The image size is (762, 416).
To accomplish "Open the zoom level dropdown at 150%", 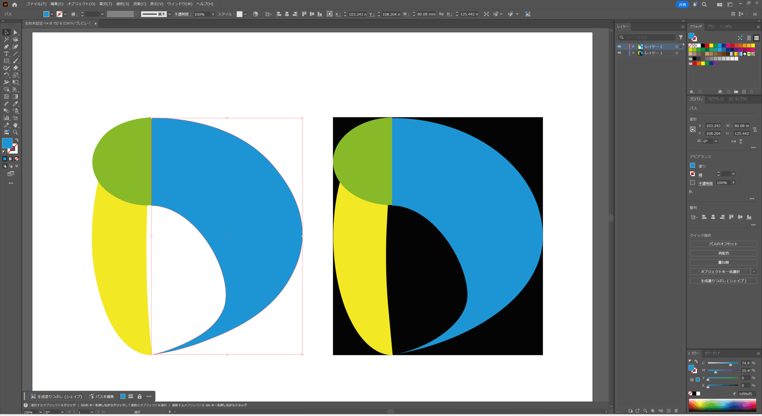I will coord(40,412).
